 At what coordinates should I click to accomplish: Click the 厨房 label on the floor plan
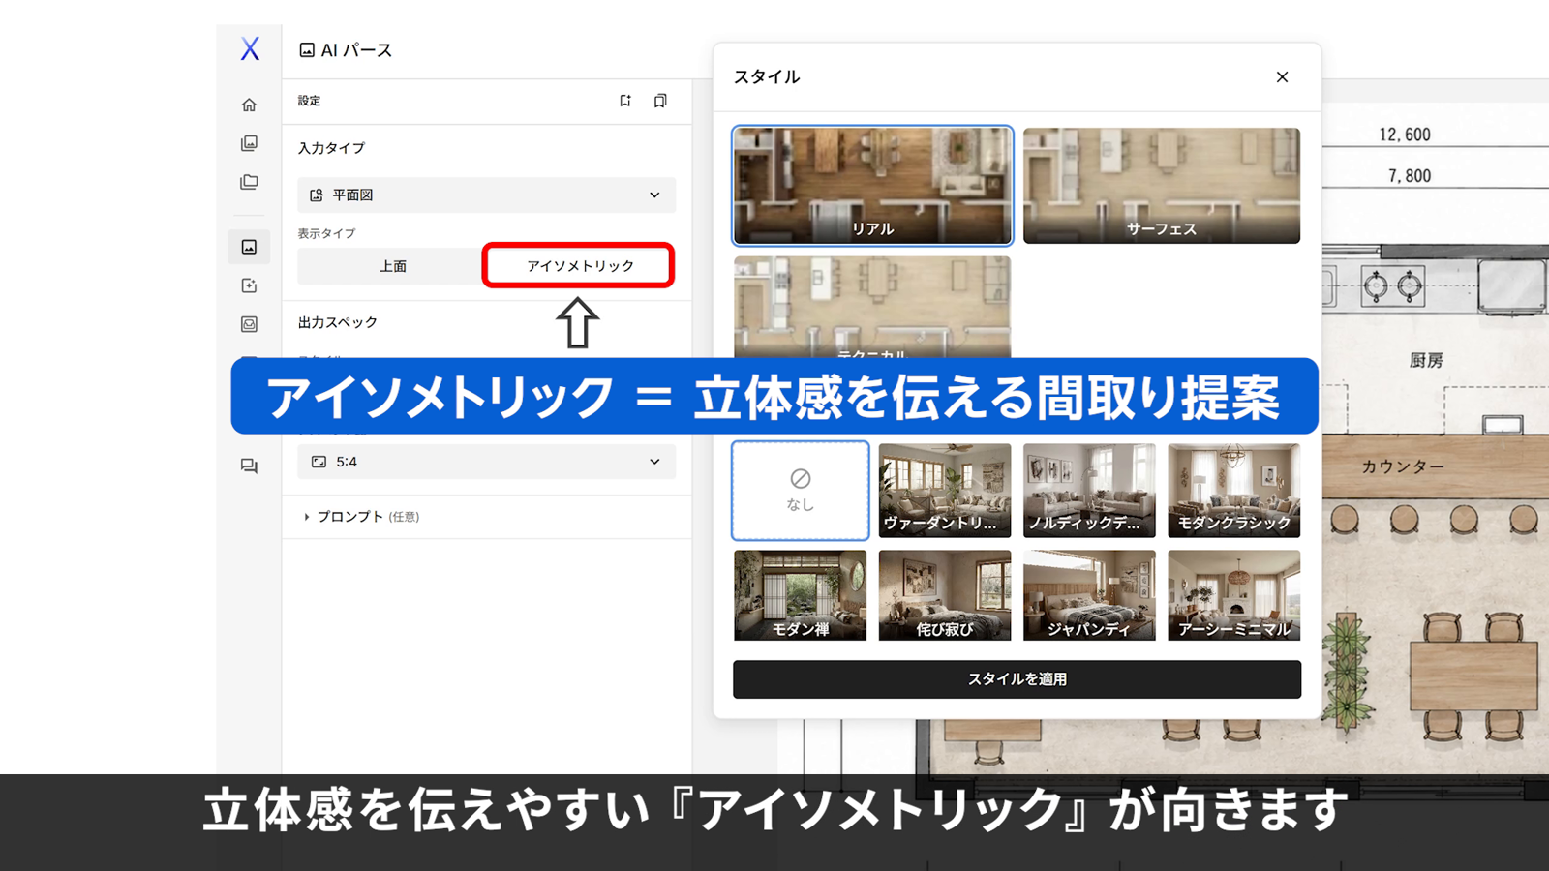(x=1426, y=360)
